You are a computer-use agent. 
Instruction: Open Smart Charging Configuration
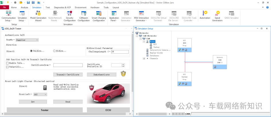99,16
